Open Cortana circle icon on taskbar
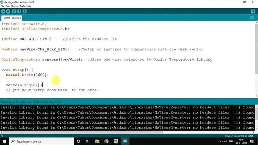Screen dimensions: 258x145 point(79,141)
